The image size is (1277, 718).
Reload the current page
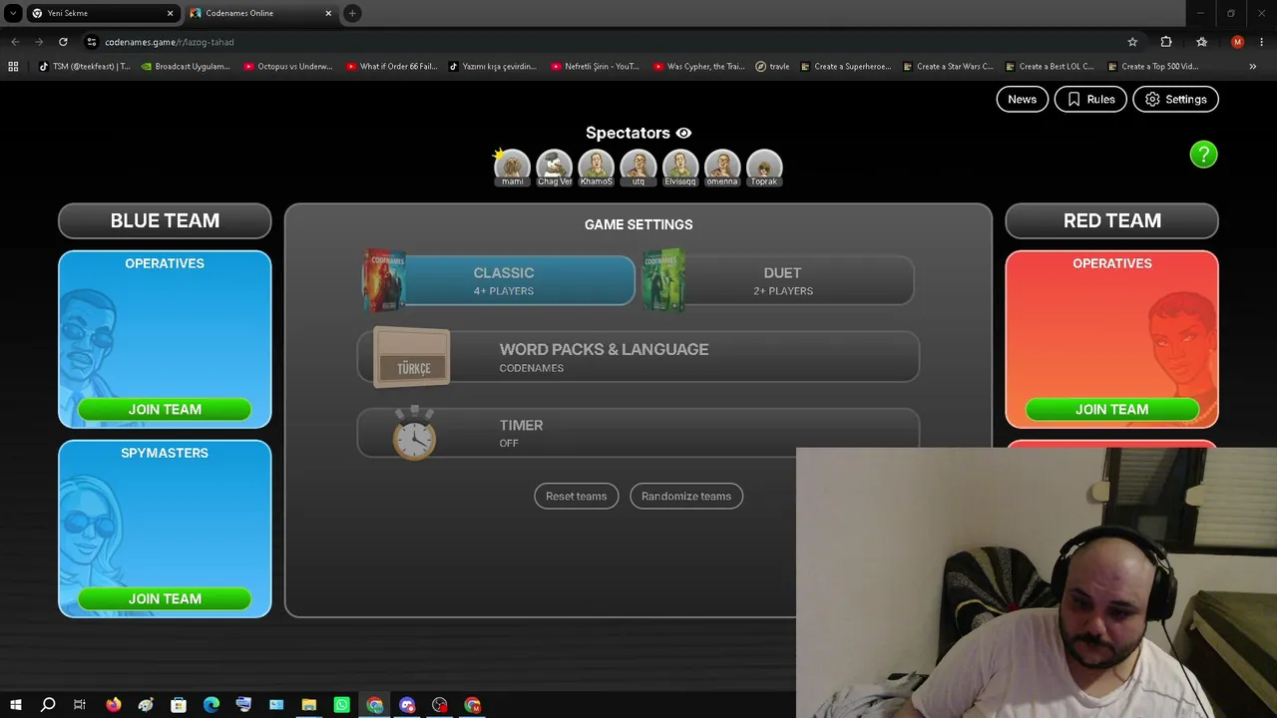63,42
